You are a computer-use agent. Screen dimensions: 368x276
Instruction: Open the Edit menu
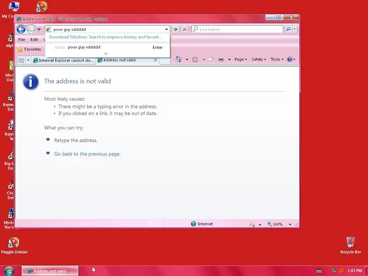pos(34,40)
